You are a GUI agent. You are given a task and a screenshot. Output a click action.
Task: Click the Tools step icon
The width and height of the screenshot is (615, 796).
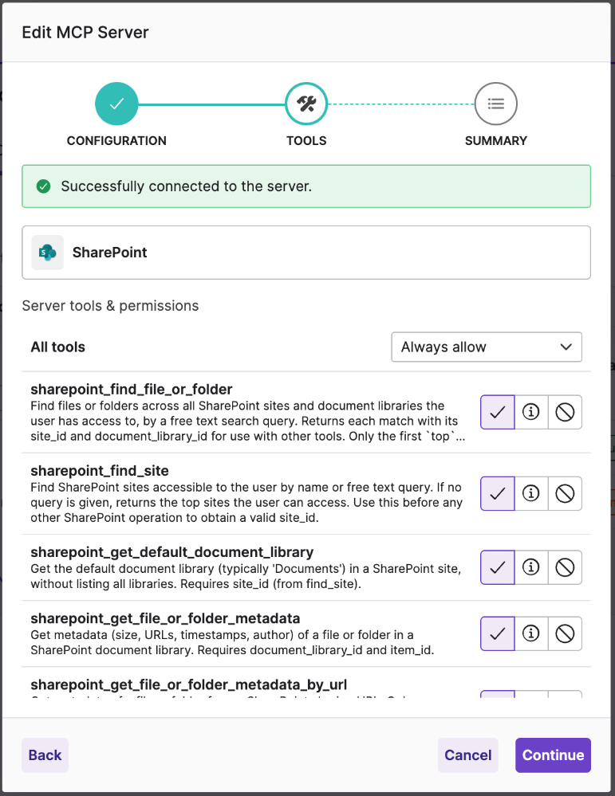pyautogui.click(x=306, y=104)
